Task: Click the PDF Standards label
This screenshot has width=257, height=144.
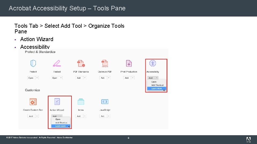Action: (81, 72)
